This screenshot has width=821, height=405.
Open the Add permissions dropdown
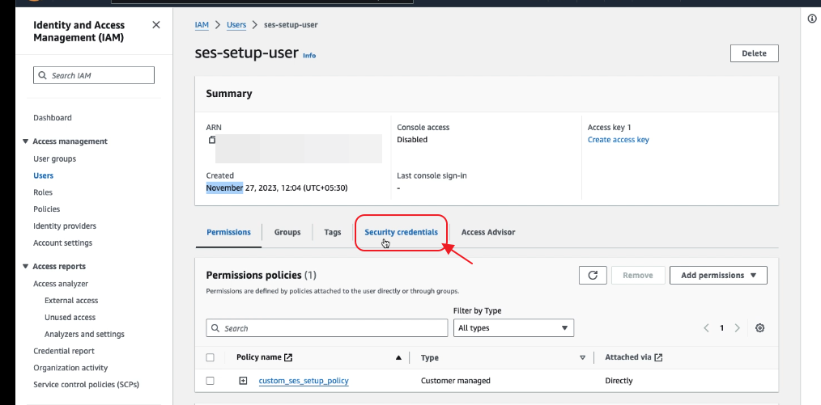pyautogui.click(x=718, y=275)
